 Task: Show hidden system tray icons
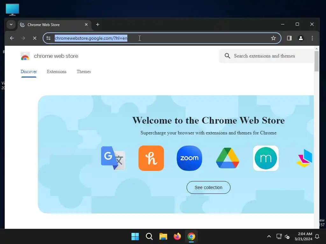269,236
